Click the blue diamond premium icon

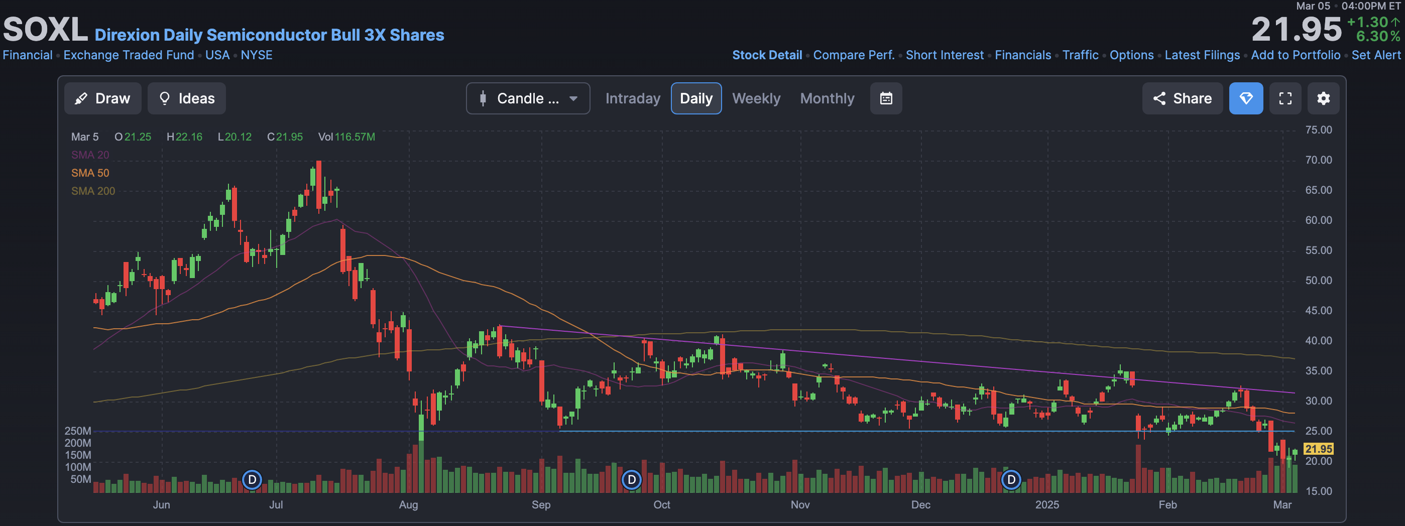click(1246, 99)
